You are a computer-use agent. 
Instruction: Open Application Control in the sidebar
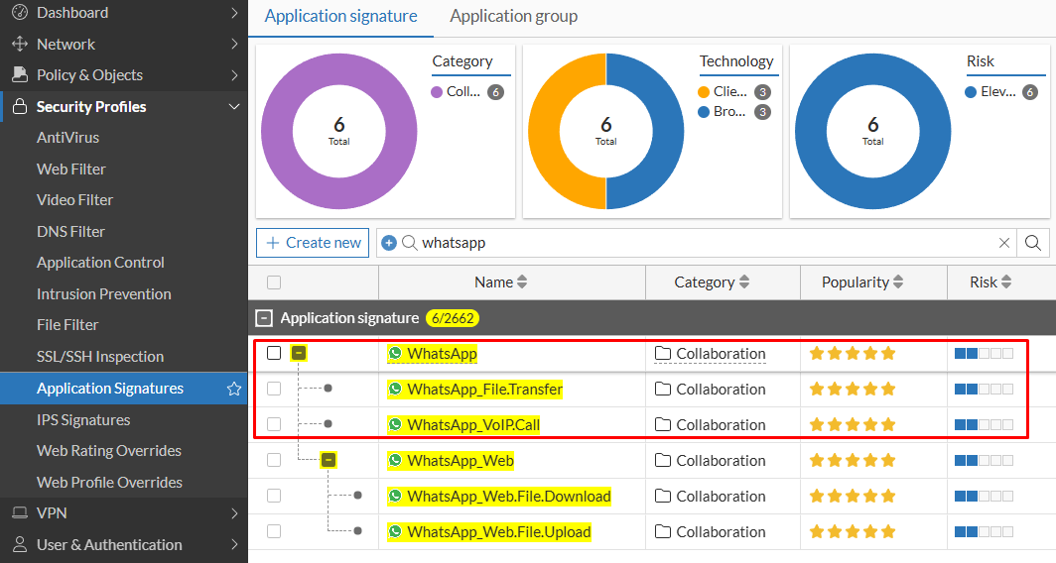(x=100, y=263)
